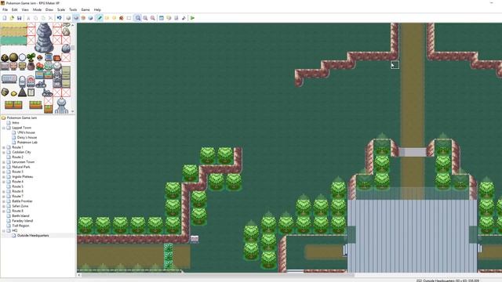Viewport: 502px width, 282px height.
Task: Click the Cut scissors icon
Action: [28, 18]
